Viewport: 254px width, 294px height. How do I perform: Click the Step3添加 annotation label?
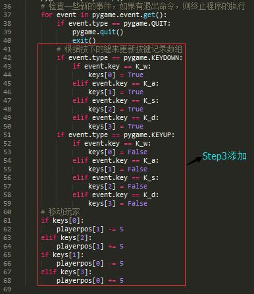click(x=224, y=156)
